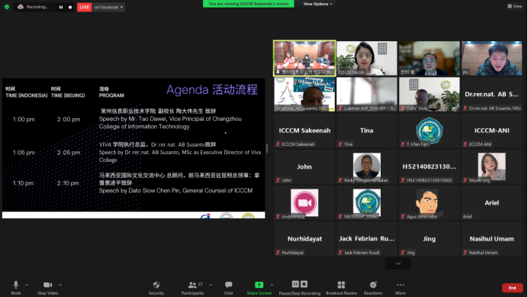Show next page of participant thumbnails
This screenshot has height=297, width=528.
[x=398, y=263]
